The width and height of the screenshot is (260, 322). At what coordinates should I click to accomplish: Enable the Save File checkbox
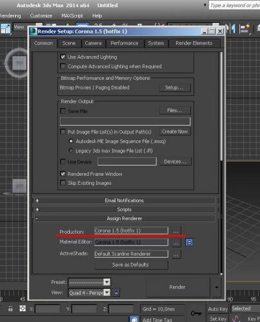pos(63,111)
